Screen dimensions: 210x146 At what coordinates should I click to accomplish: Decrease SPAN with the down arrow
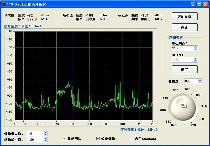click(196, 61)
